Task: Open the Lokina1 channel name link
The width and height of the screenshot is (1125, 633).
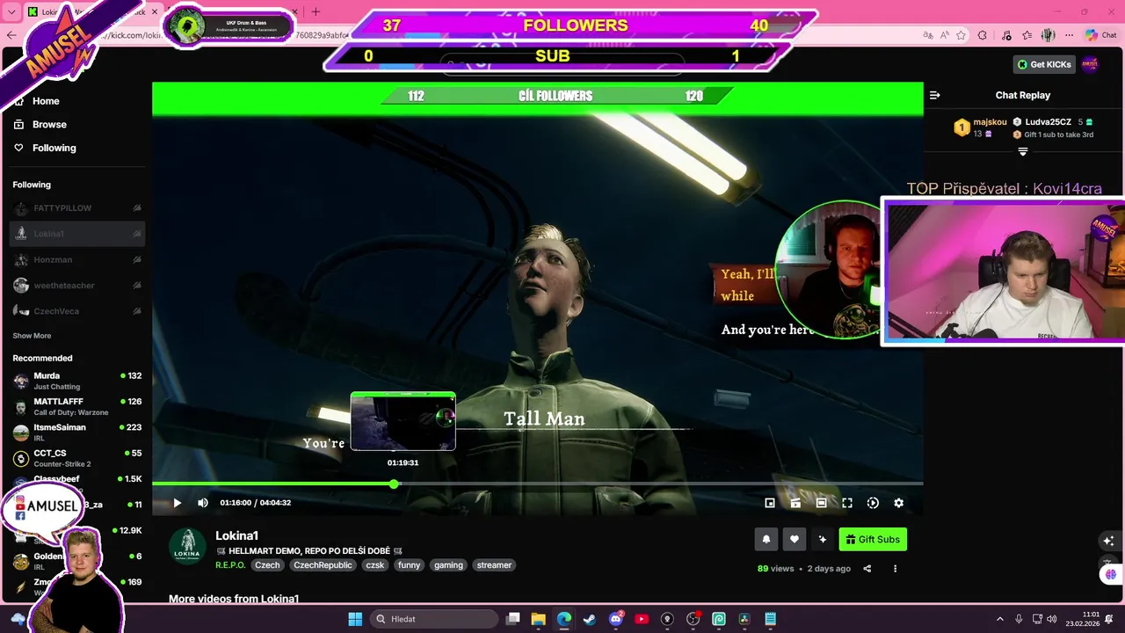Action: (x=236, y=535)
